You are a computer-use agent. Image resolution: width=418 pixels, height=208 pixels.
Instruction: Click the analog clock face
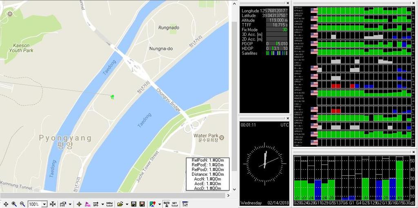click(x=264, y=164)
